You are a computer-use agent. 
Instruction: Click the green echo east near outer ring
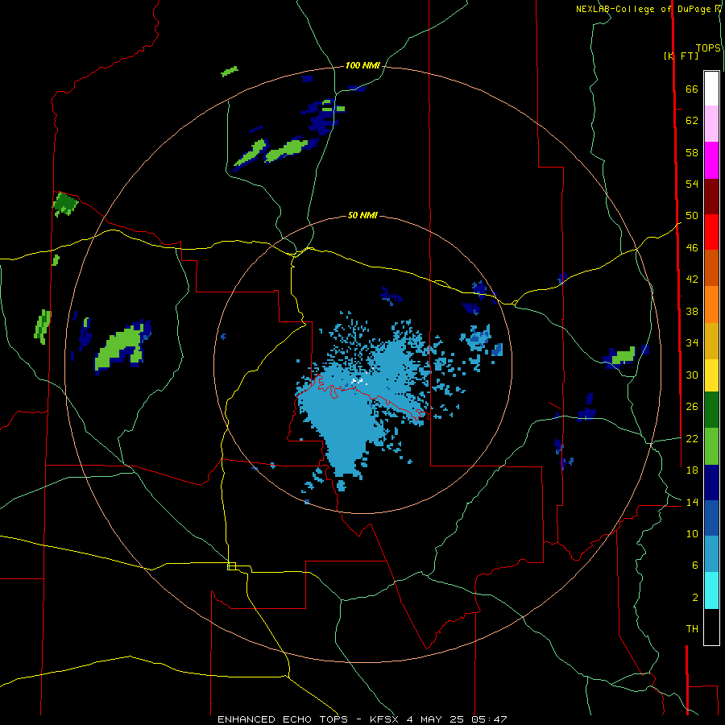coord(623,356)
